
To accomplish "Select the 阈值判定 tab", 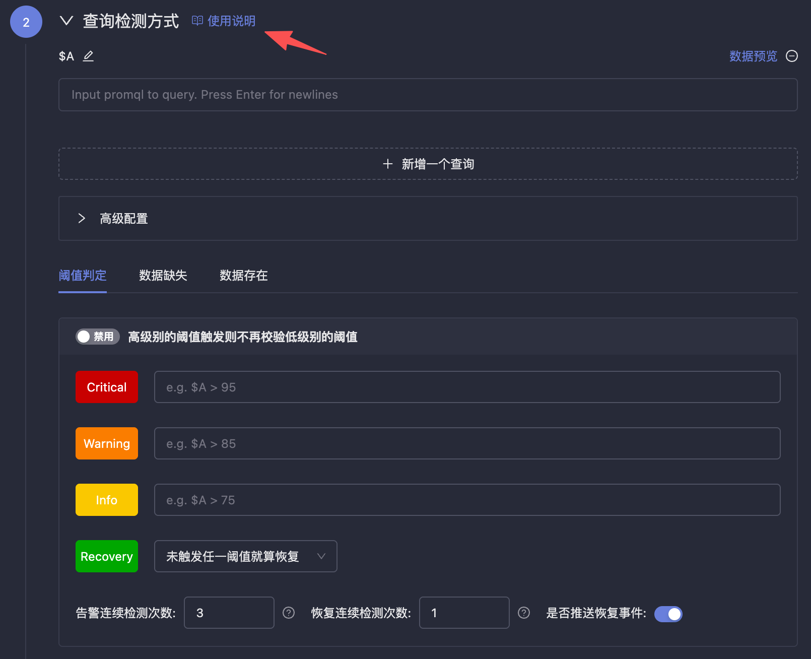I will pos(83,276).
